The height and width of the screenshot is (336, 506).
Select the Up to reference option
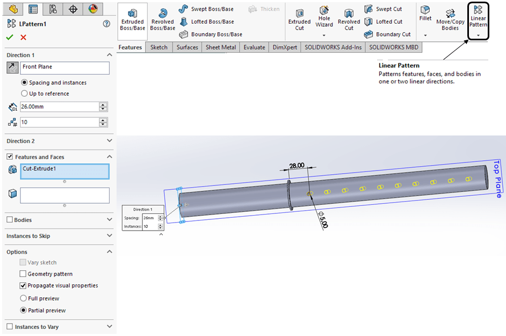(24, 94)
